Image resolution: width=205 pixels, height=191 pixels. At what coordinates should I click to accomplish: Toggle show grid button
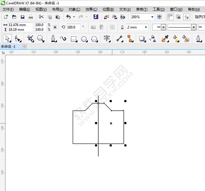[178, 17]
